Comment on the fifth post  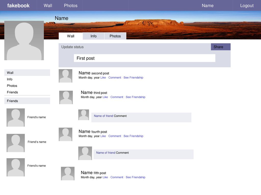pos(117,177)
